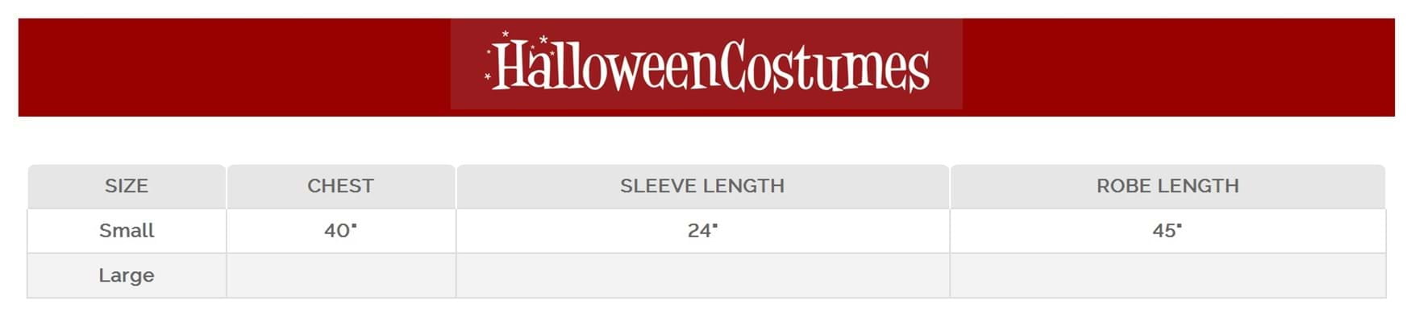Click the empty sleeve length cell for Large
The image size is (1411, 325).
tap(701, 275)
